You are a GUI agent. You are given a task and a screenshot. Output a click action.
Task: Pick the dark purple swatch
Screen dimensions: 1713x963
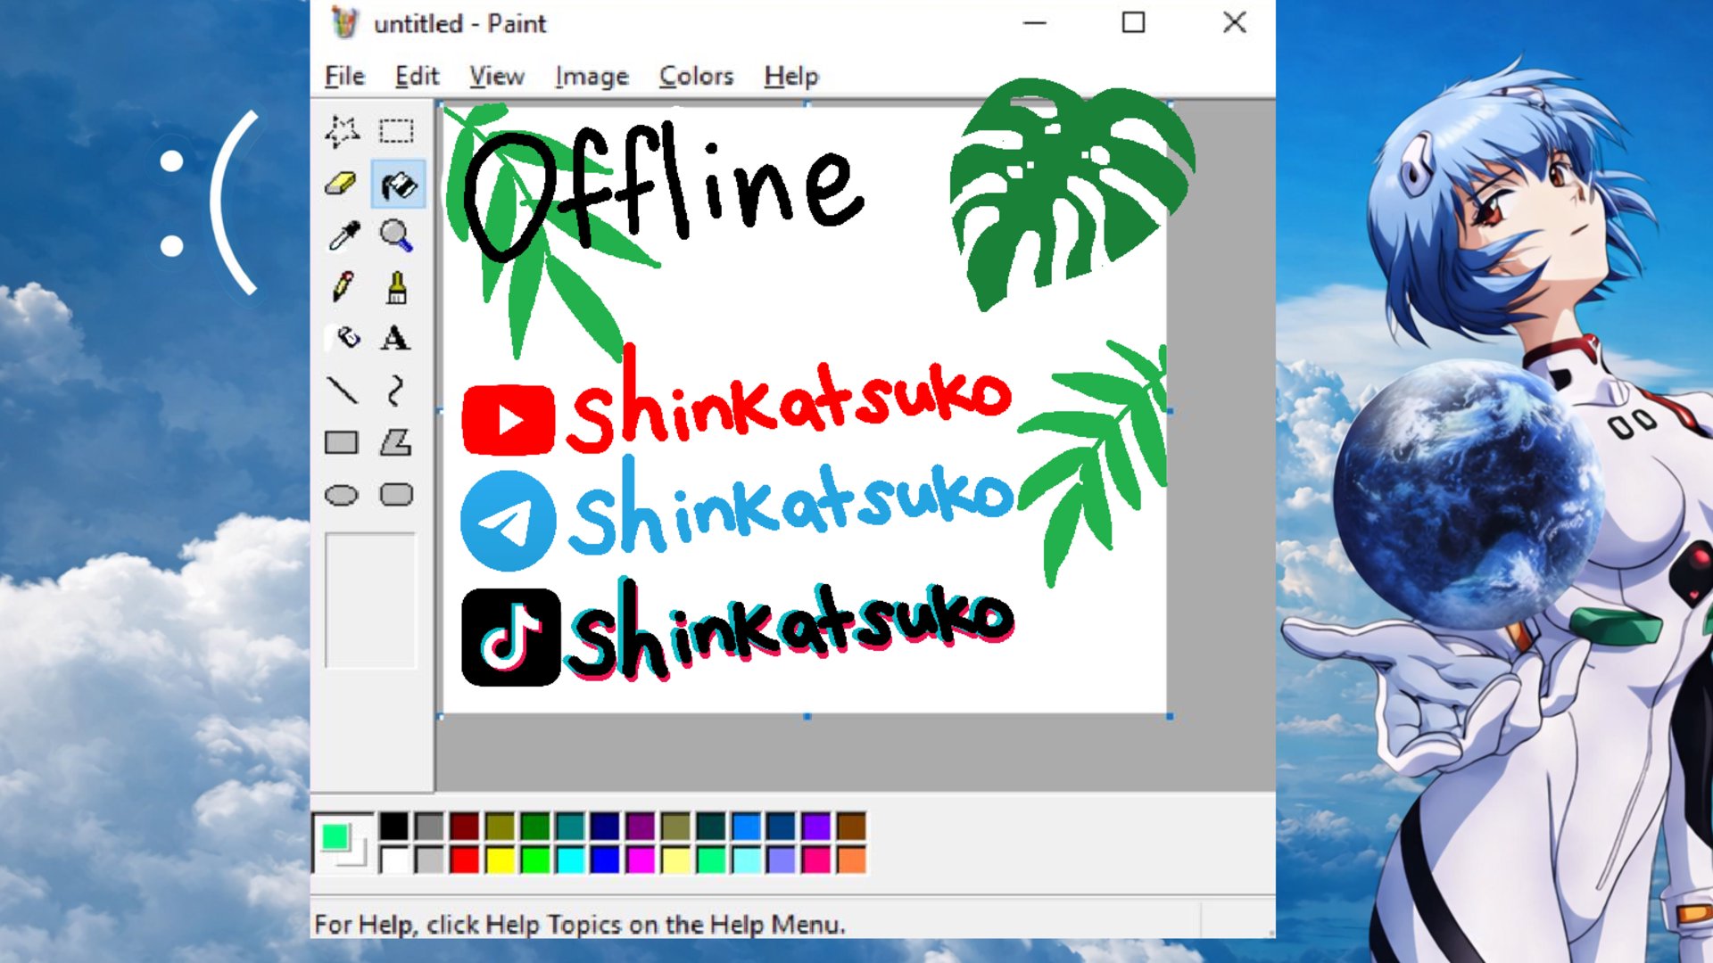[641, 826]
